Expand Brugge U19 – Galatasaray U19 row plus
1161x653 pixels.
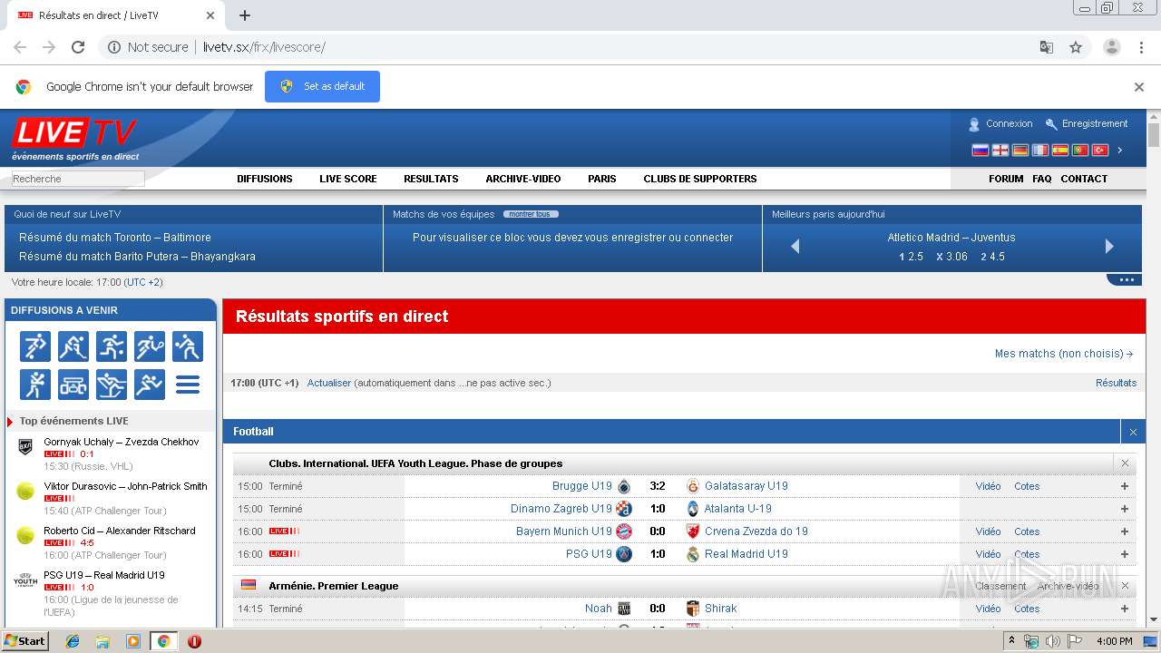click(x=1125, y=486)
